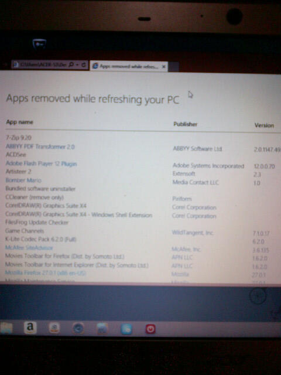Image resolution: width=281 pixels, height=375 pixels.
Task: Click the 'Publisher' column header
Action: coord(185,124)
